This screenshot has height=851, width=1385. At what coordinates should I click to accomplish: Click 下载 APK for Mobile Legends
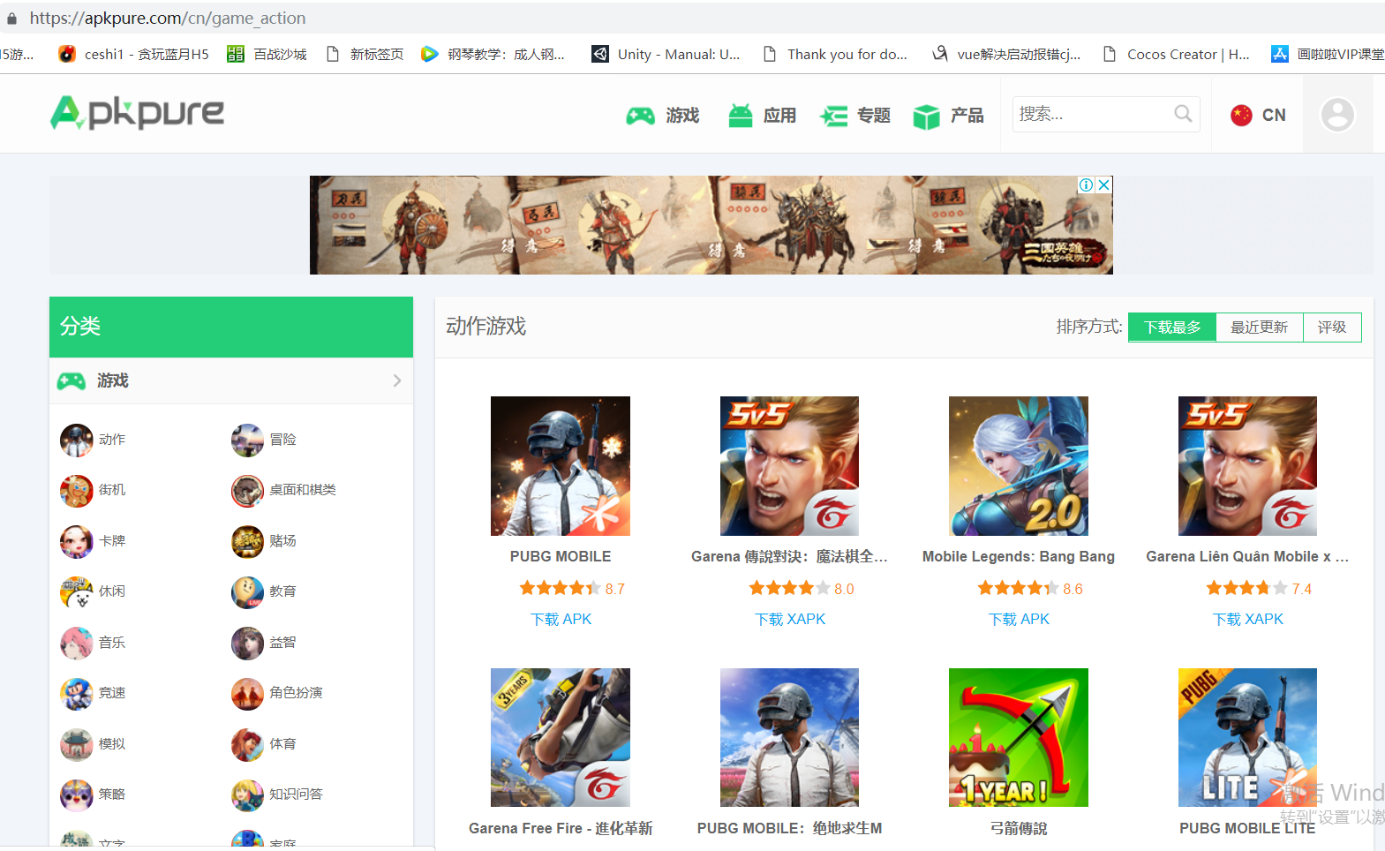pos(1018,619)
